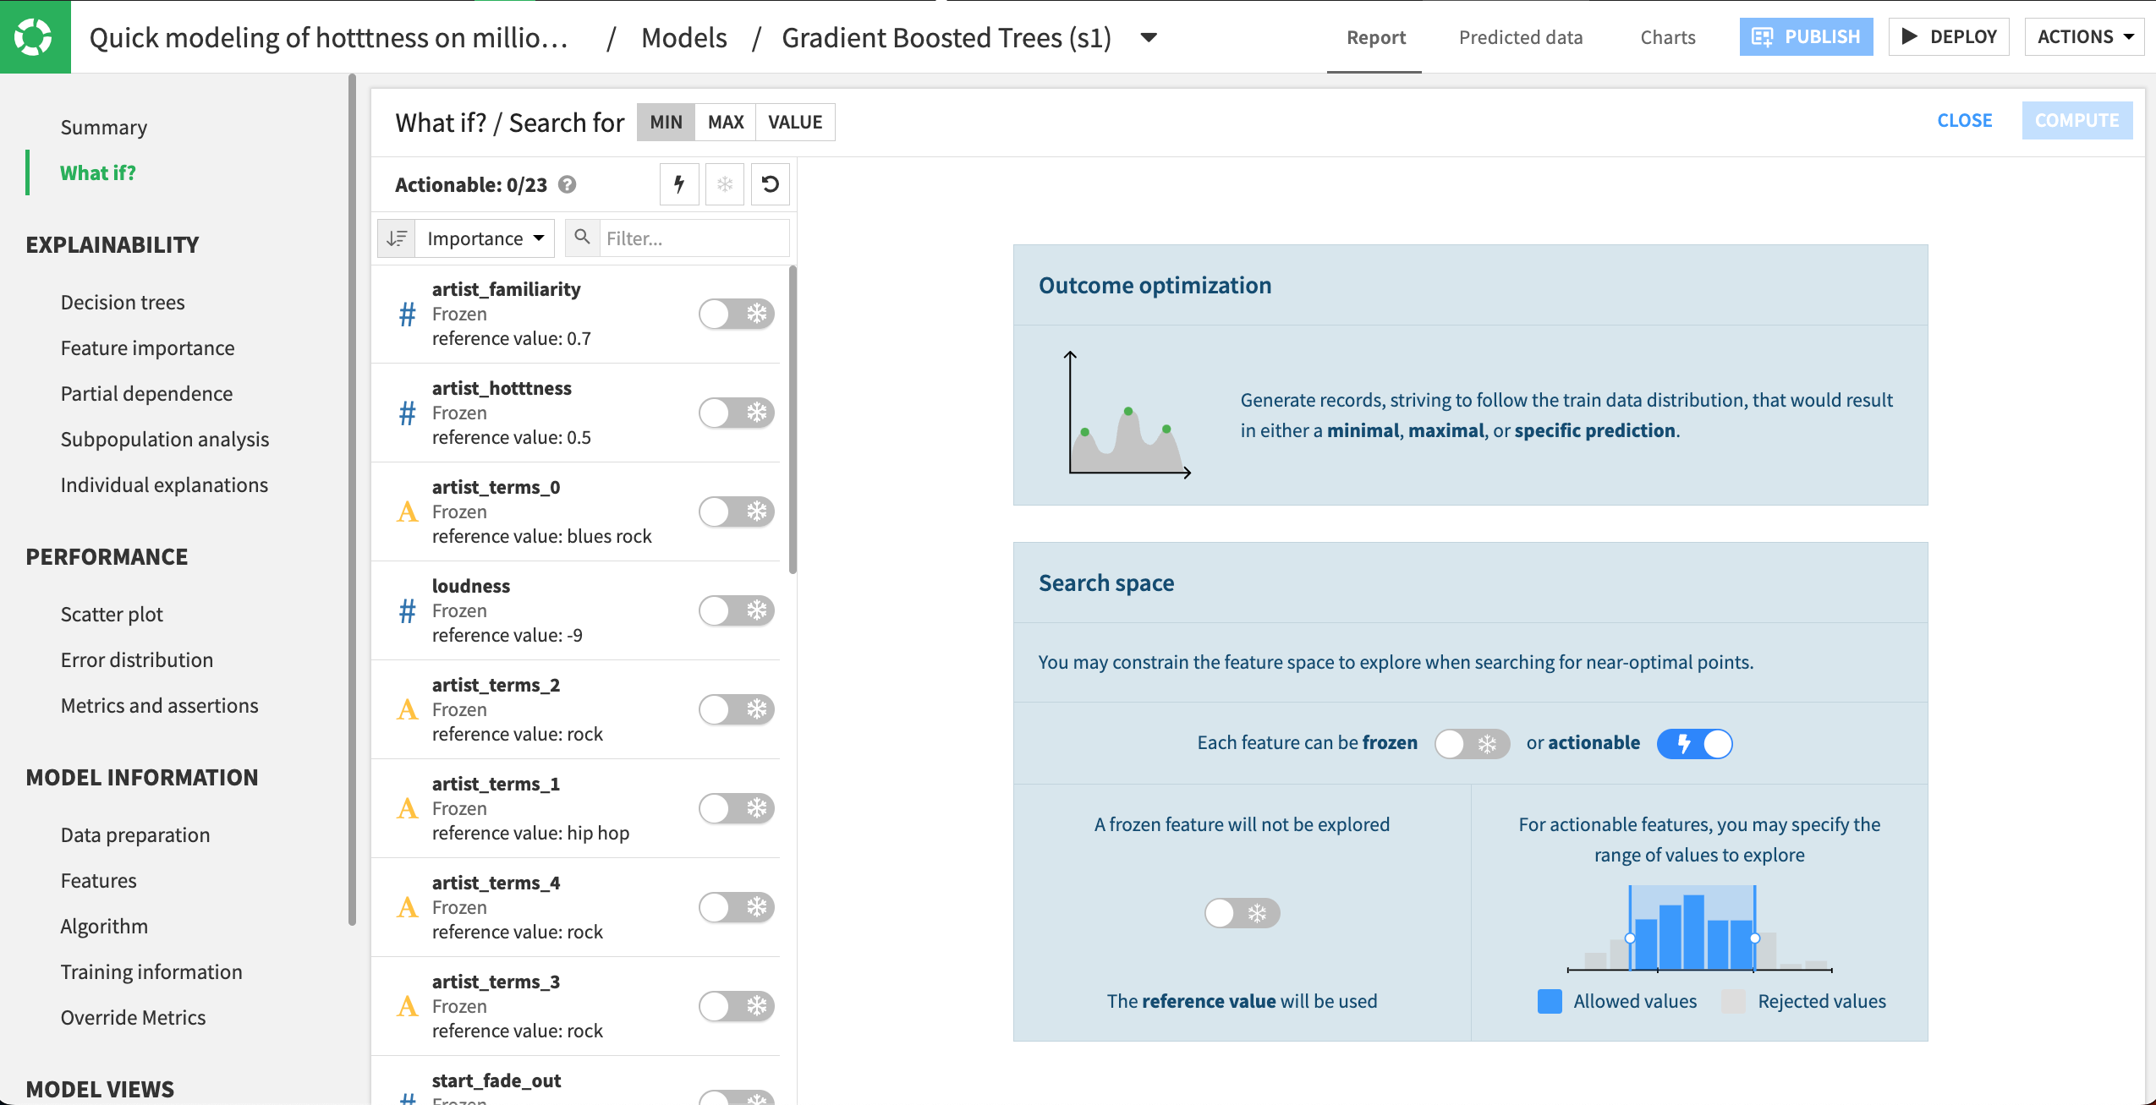The width and height of the screenshot is (2156, 1105).
Task: Open the ACTIONS dropdown menu
Action: [x=2083, y=36]
